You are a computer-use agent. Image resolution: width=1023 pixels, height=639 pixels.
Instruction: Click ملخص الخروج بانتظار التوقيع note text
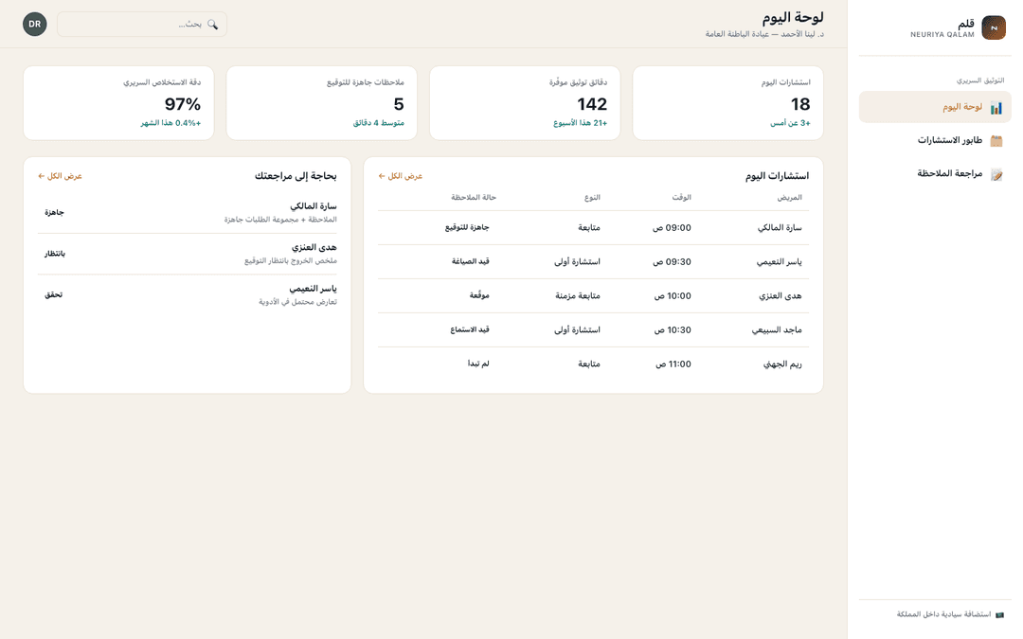(x=291, y=261)
